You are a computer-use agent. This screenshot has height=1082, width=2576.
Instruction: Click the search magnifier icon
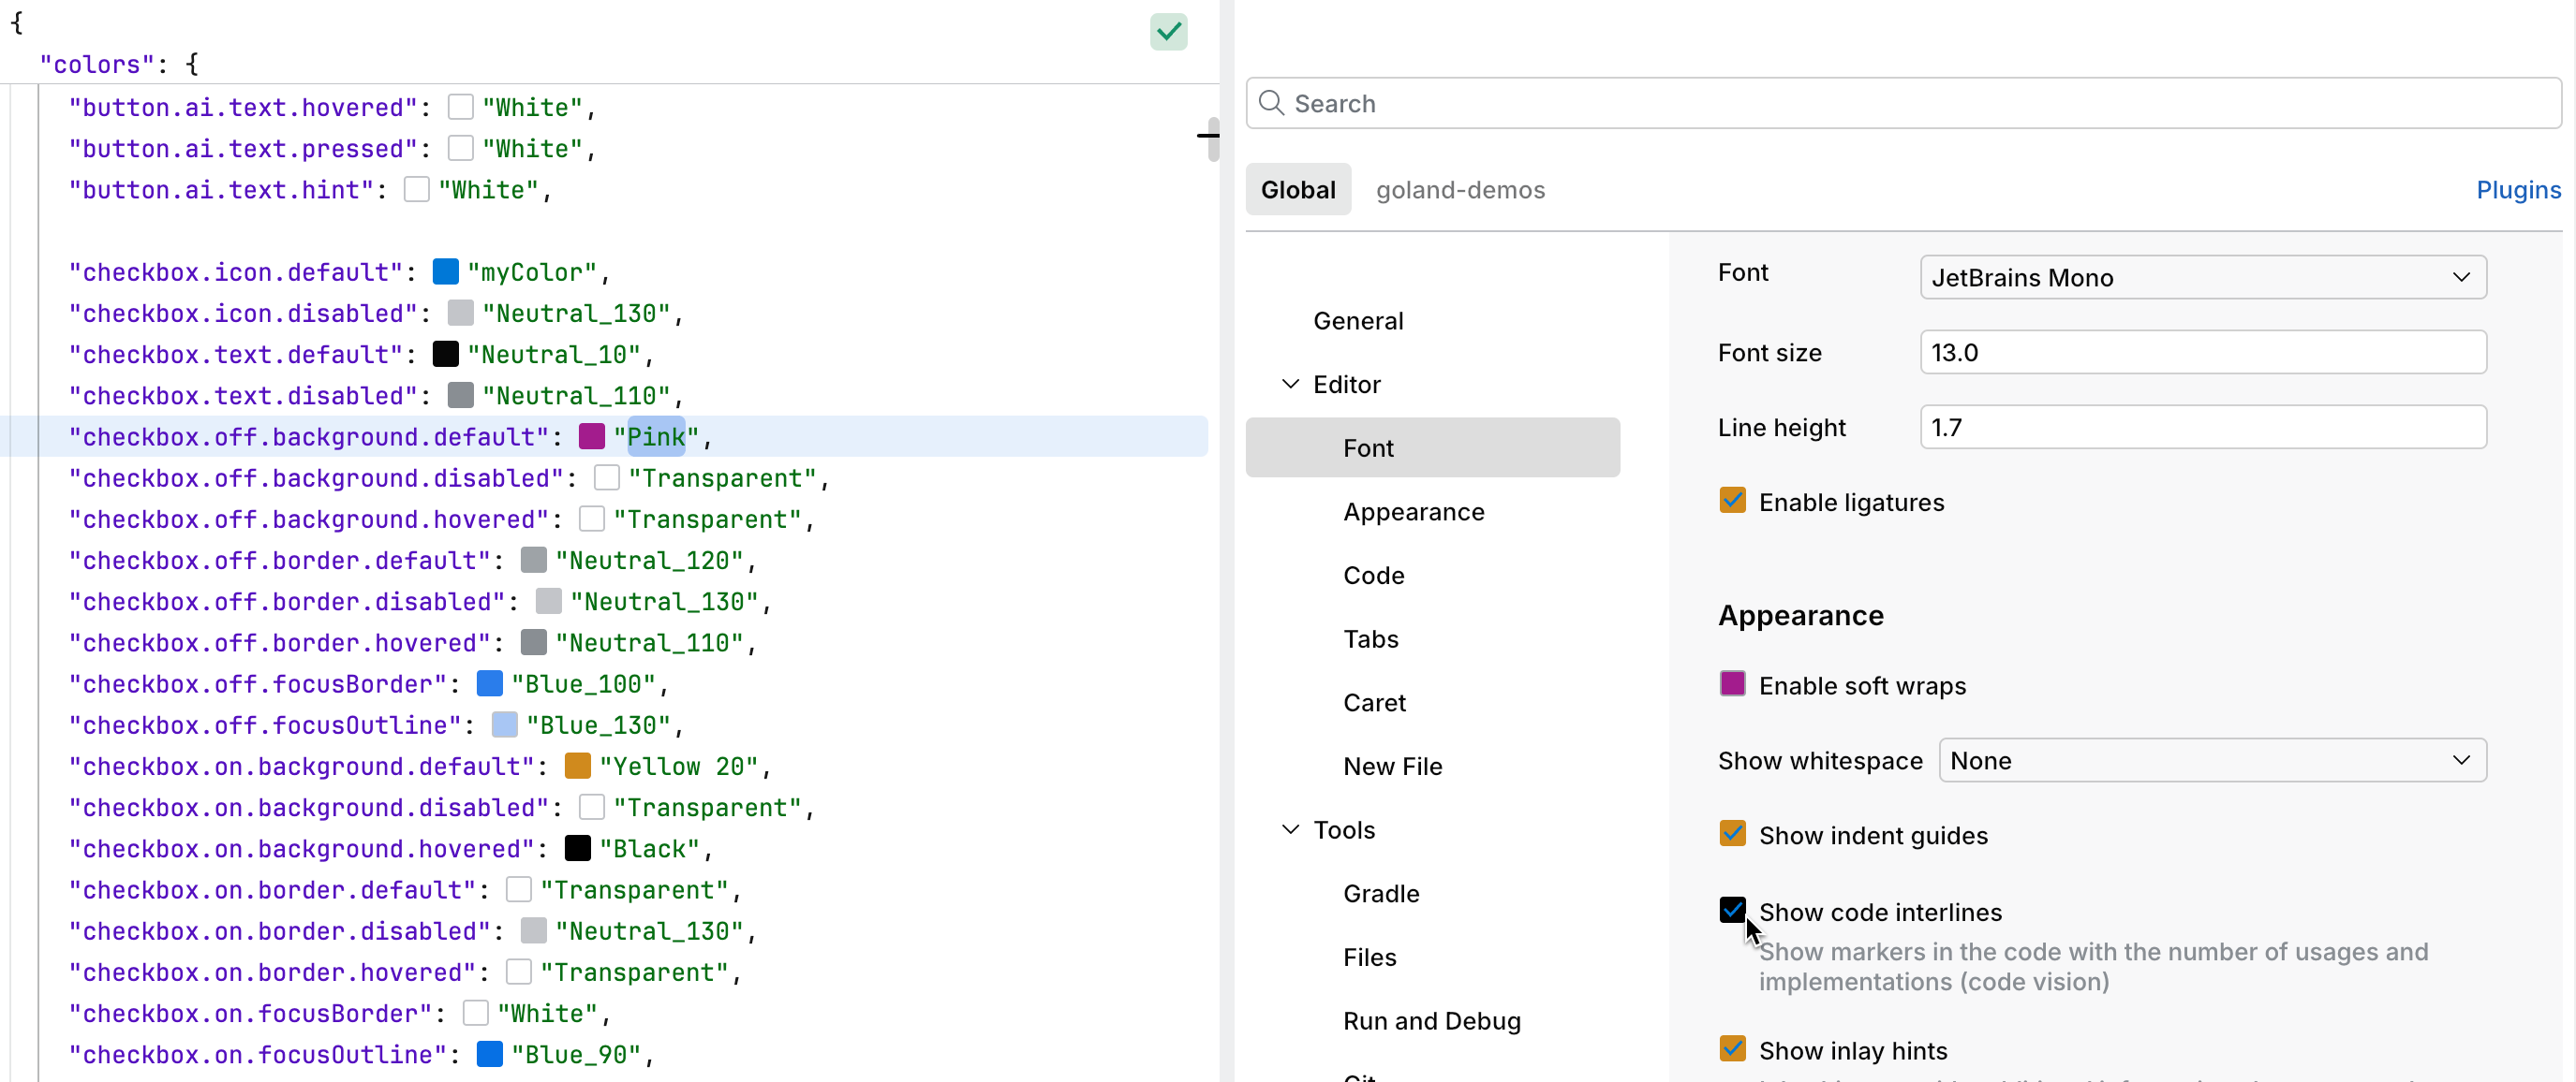click(x=1271, y=103)
